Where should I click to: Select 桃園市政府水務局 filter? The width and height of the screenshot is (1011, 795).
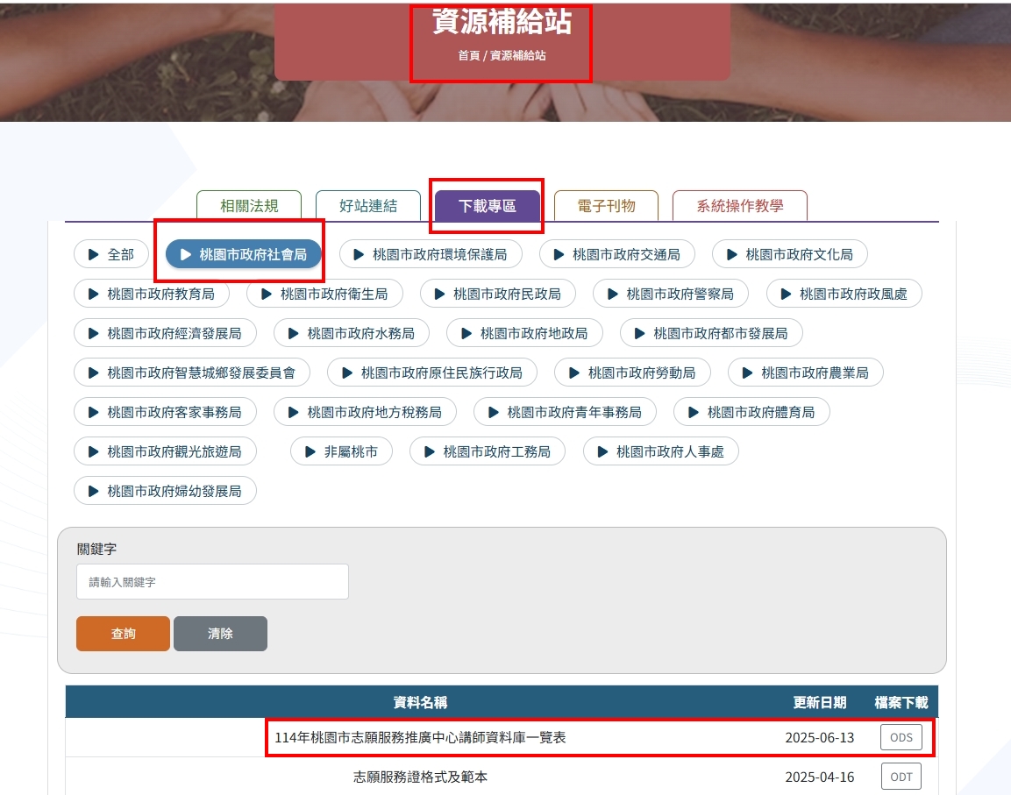(x=352, y=333)
